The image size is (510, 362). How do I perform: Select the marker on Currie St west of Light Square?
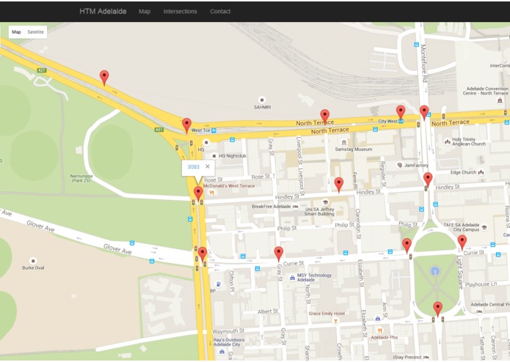click(x=407, y=245)
